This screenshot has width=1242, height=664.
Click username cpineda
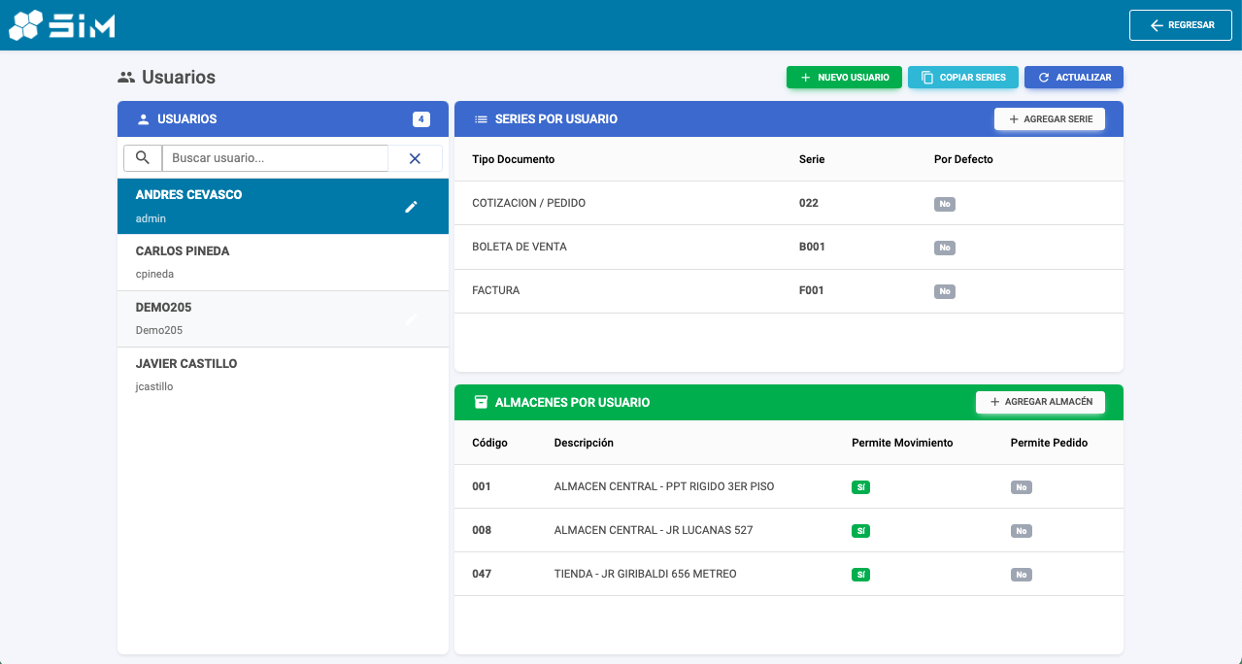coord(154,274)
